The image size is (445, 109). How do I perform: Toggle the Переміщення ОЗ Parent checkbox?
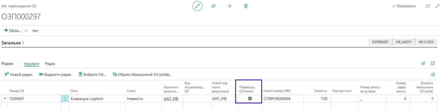(x=250, y=99)
